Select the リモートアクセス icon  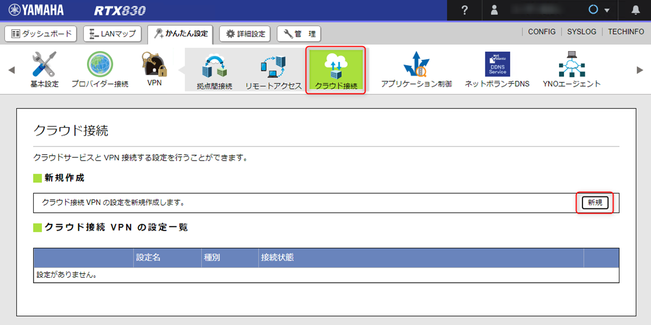273,66
